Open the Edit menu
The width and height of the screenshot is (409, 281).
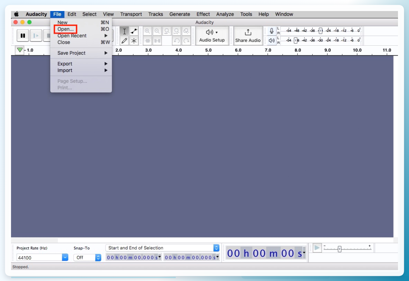tap(72, 14)
